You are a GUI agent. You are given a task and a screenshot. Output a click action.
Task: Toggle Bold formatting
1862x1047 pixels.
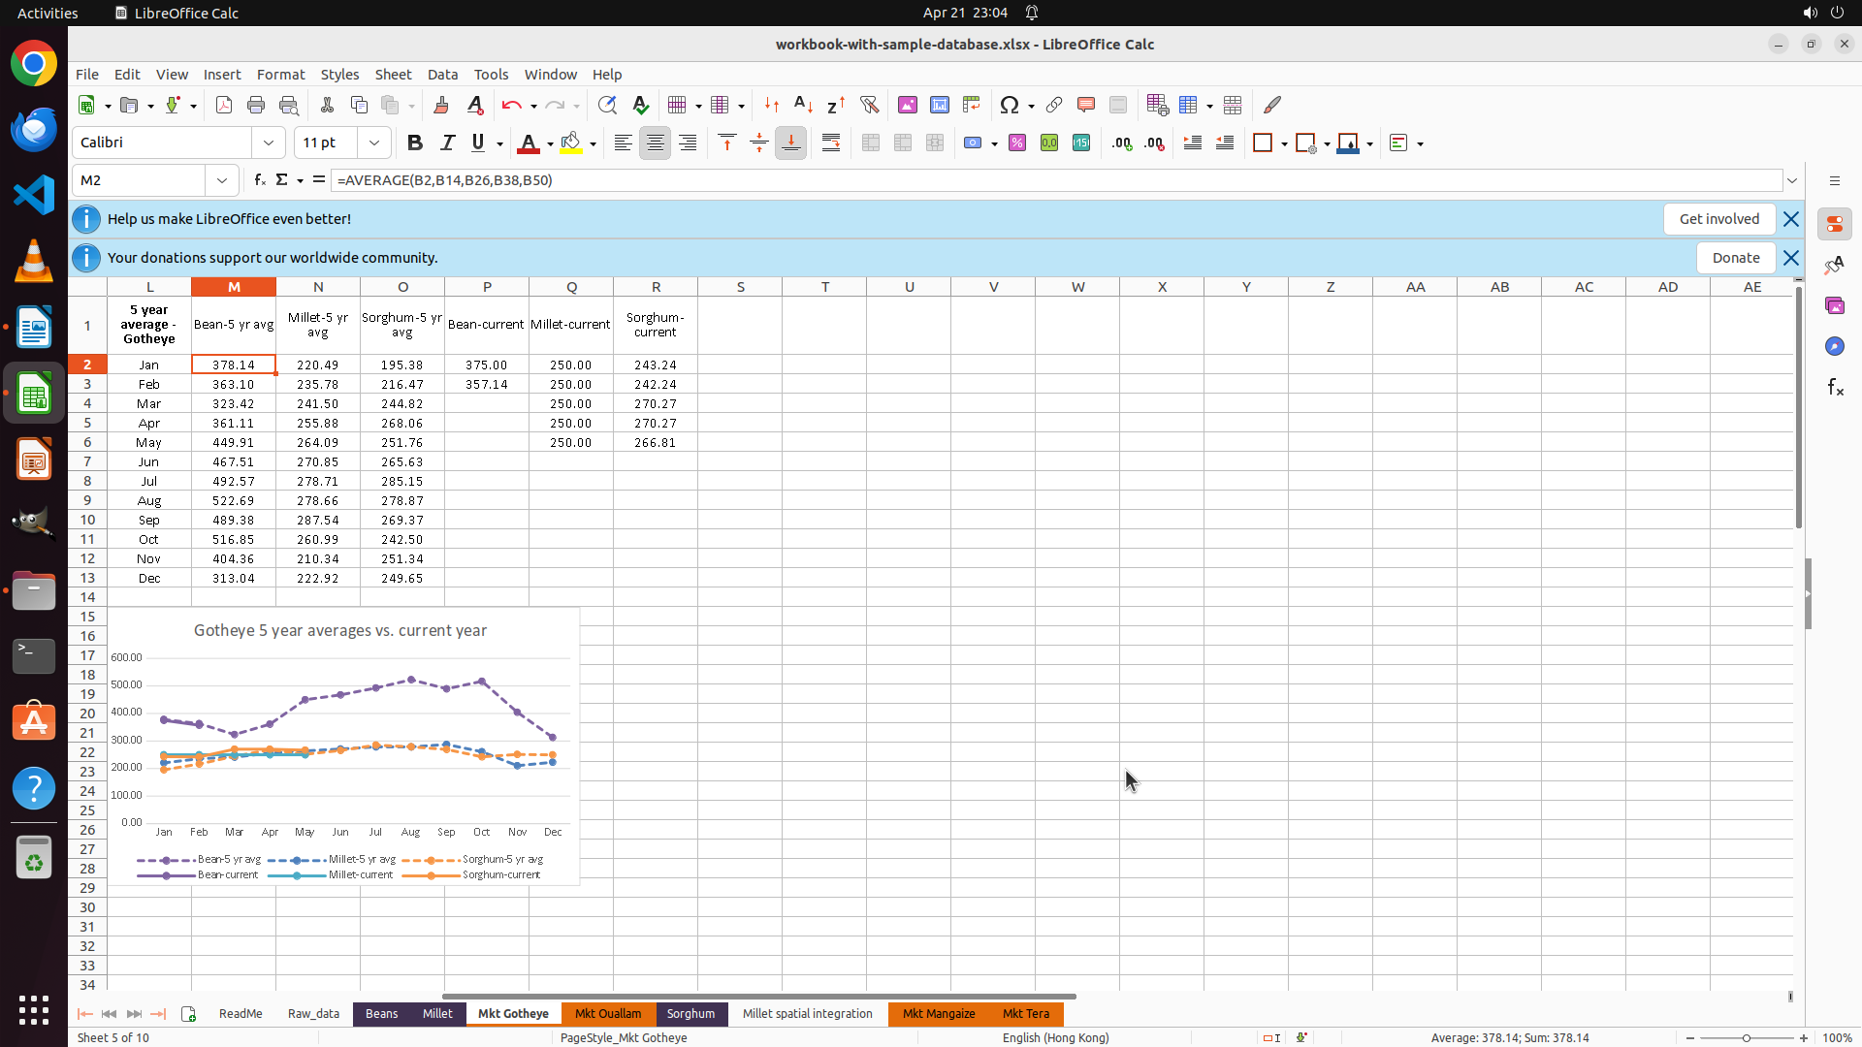pos(415,143)
